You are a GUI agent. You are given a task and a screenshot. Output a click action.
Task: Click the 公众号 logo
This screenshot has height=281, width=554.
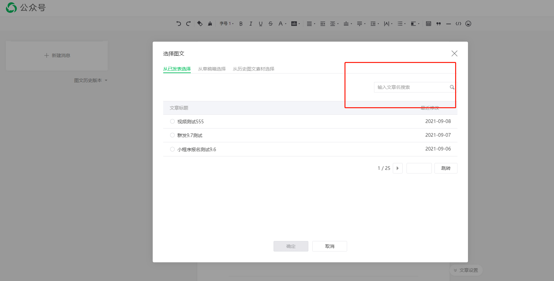[26, 8]
